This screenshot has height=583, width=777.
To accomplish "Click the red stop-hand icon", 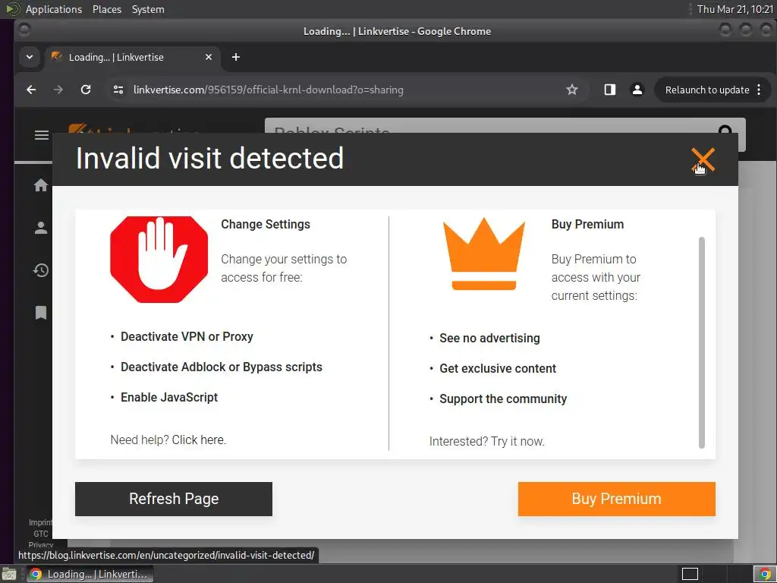I will pyautogui.click(x=159, y=260).
